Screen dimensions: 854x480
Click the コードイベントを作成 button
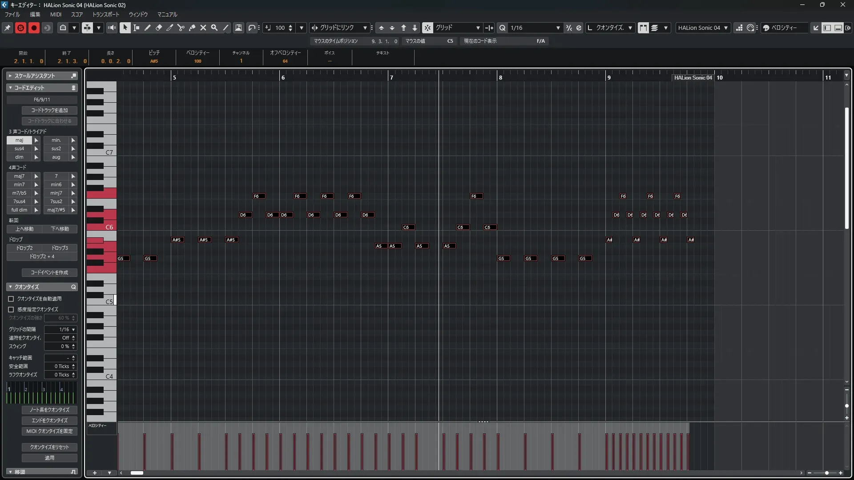click(49, 272)
